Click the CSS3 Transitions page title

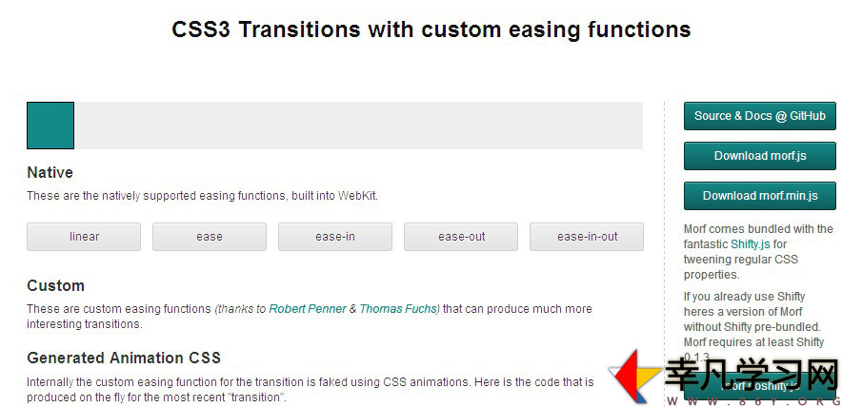431,29
